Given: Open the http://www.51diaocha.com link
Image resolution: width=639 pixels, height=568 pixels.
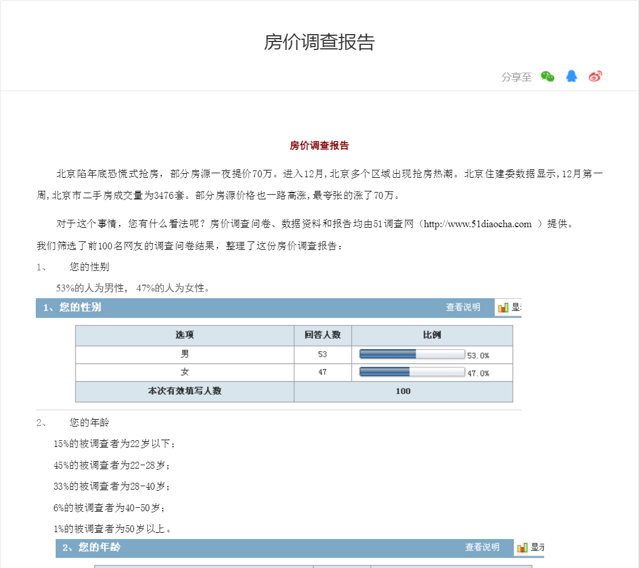Looking at the screenshot, I should [478, 224].
